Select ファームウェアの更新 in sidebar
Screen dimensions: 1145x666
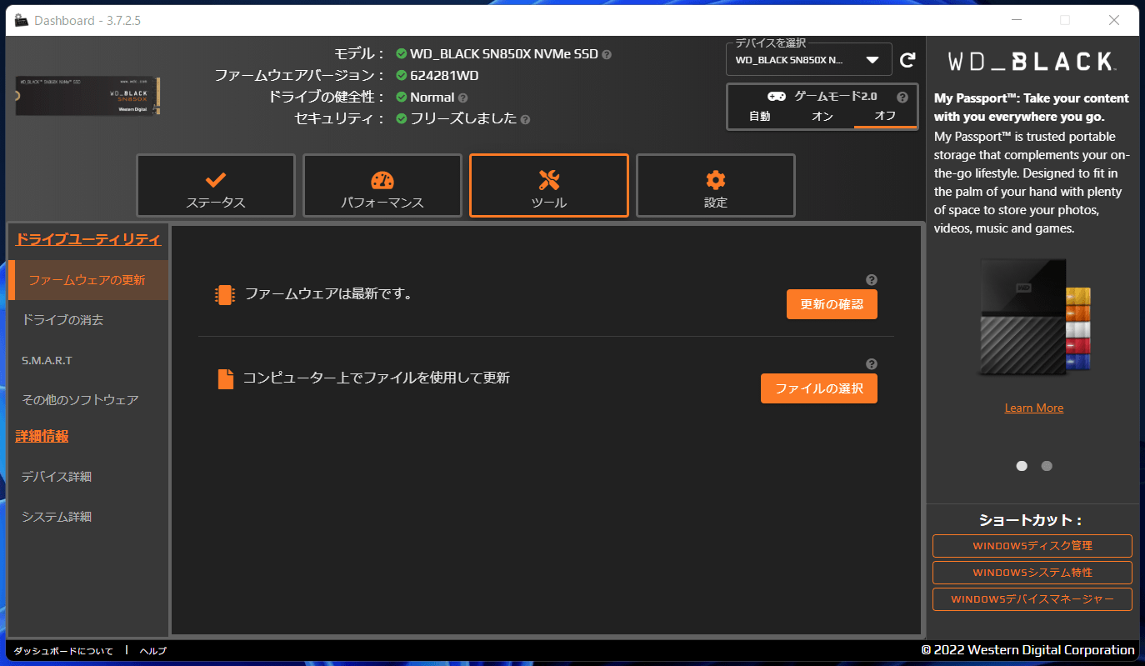(x=88, y=280)
